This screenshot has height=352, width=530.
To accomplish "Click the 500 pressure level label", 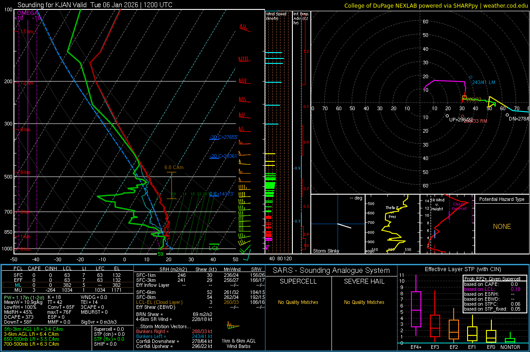I will click(x=8, y=177).
